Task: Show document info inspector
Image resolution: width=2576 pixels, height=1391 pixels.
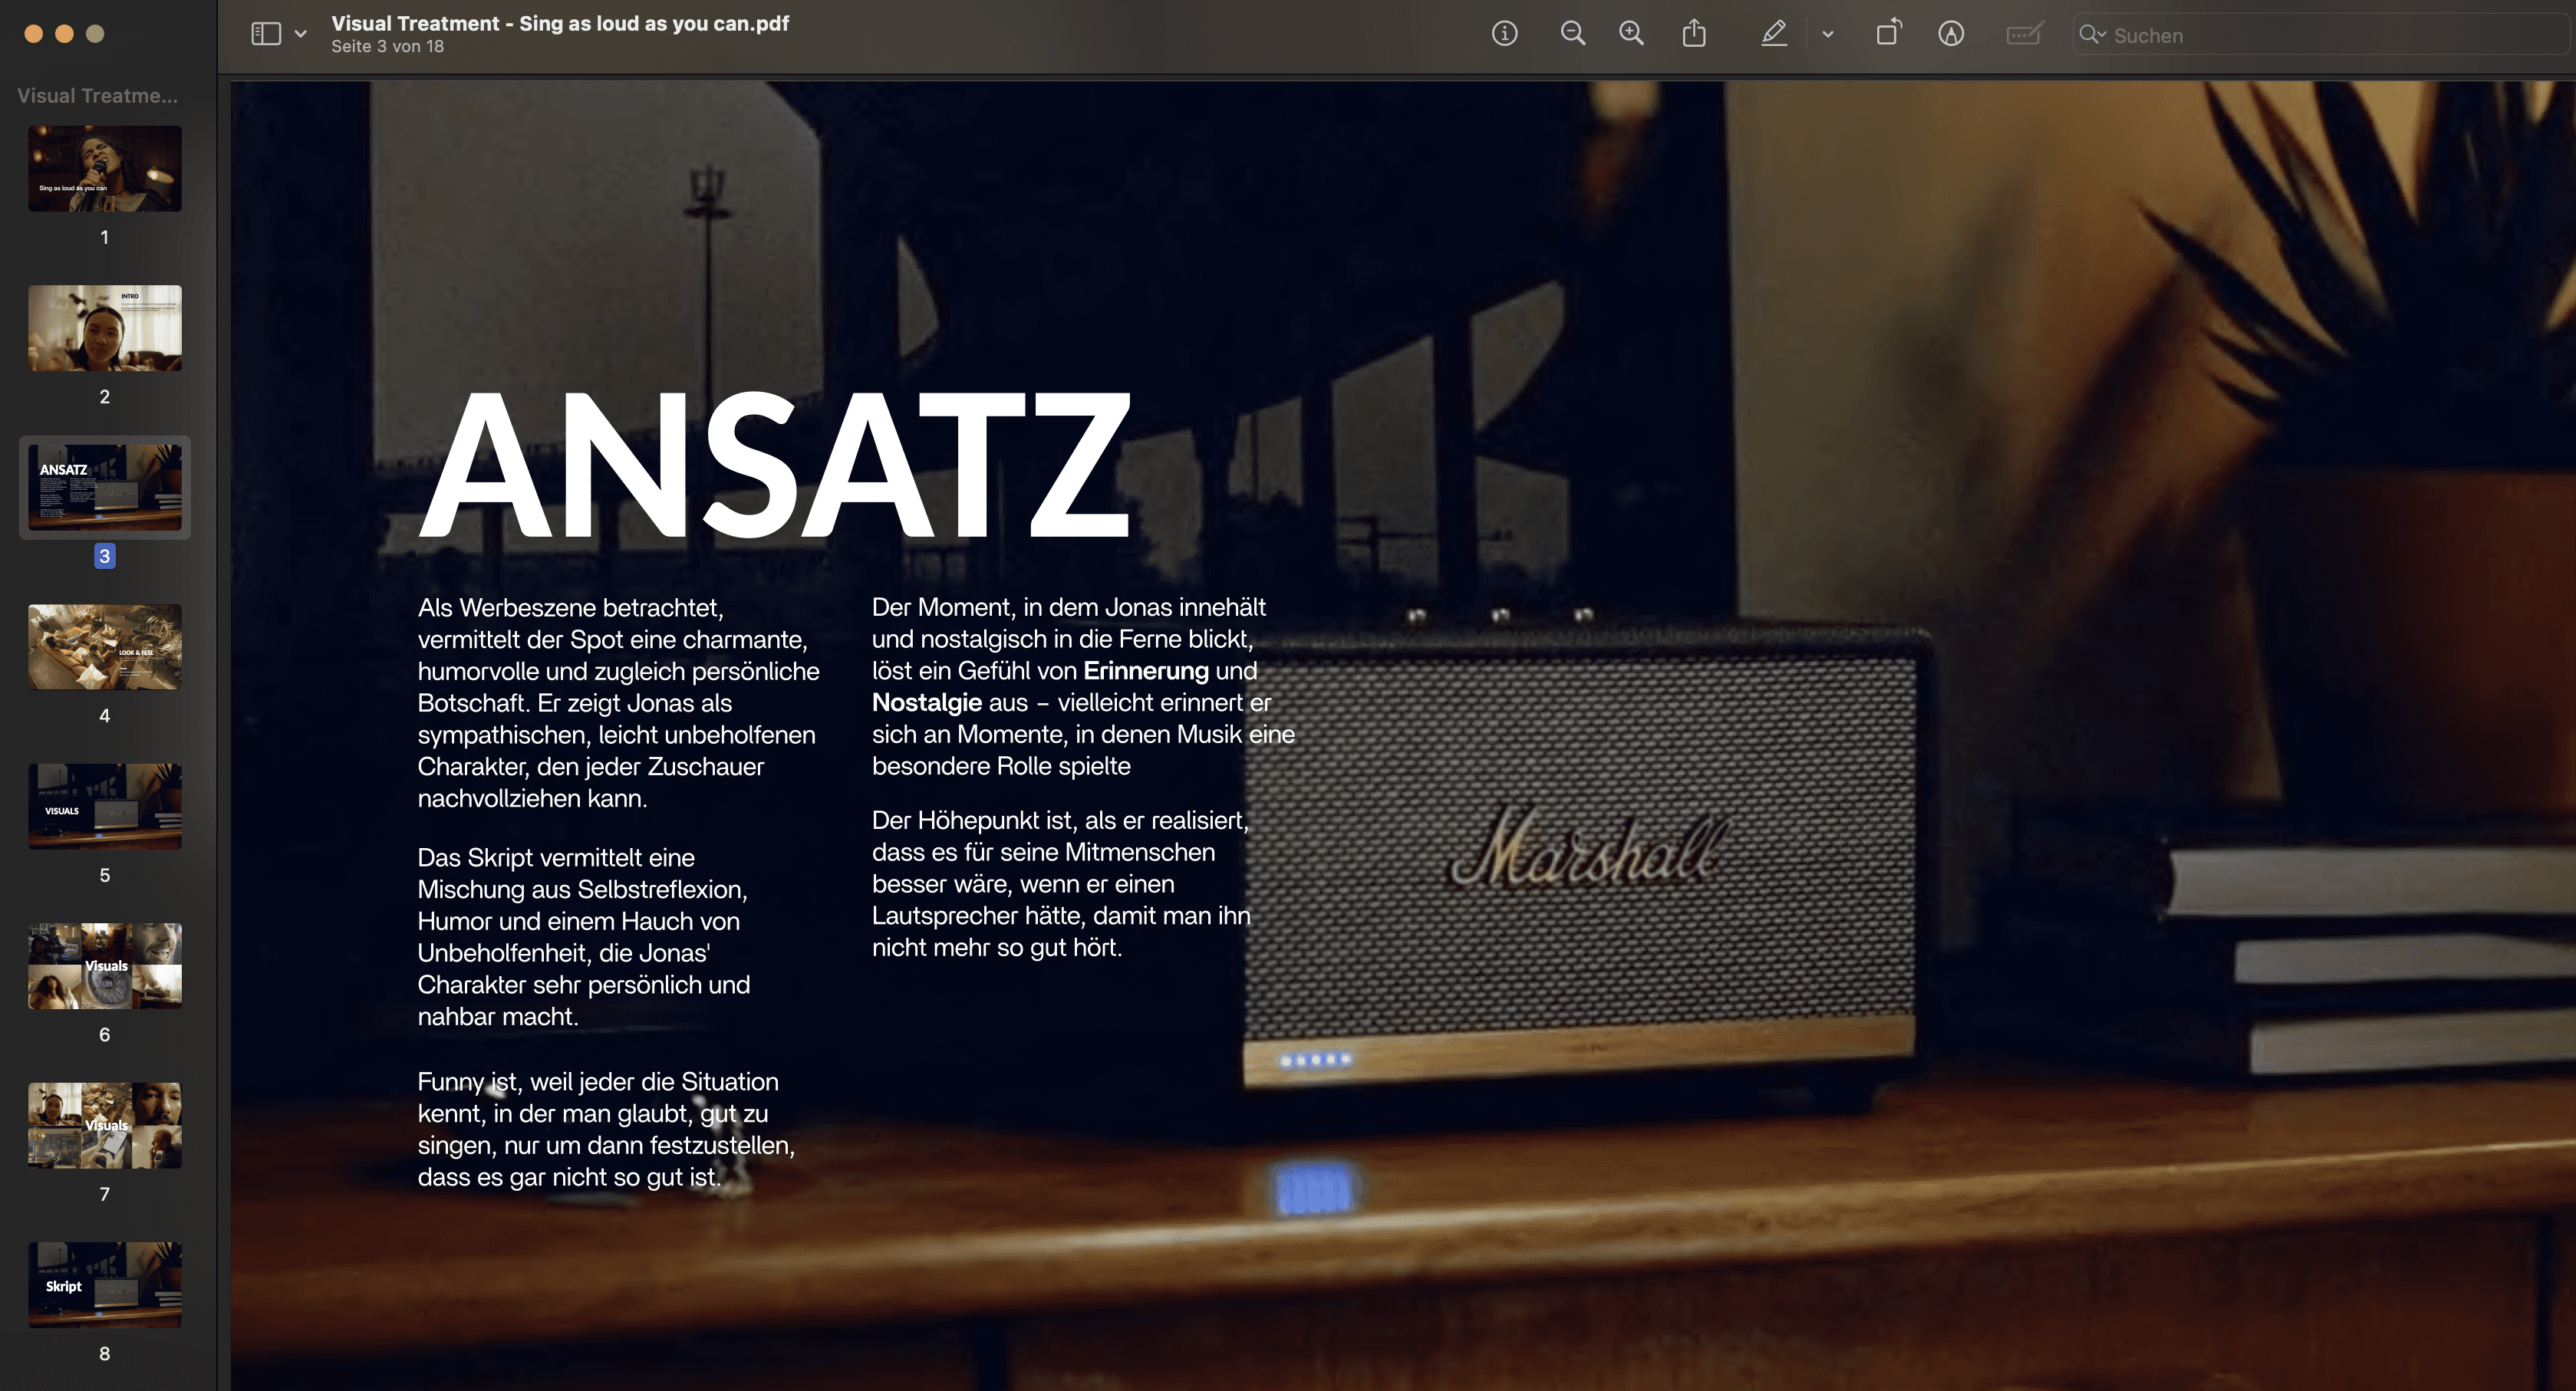Action: 1504,34
